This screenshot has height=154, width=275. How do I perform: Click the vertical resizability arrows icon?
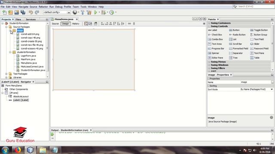pyautogui.click(x=134, y=24)
